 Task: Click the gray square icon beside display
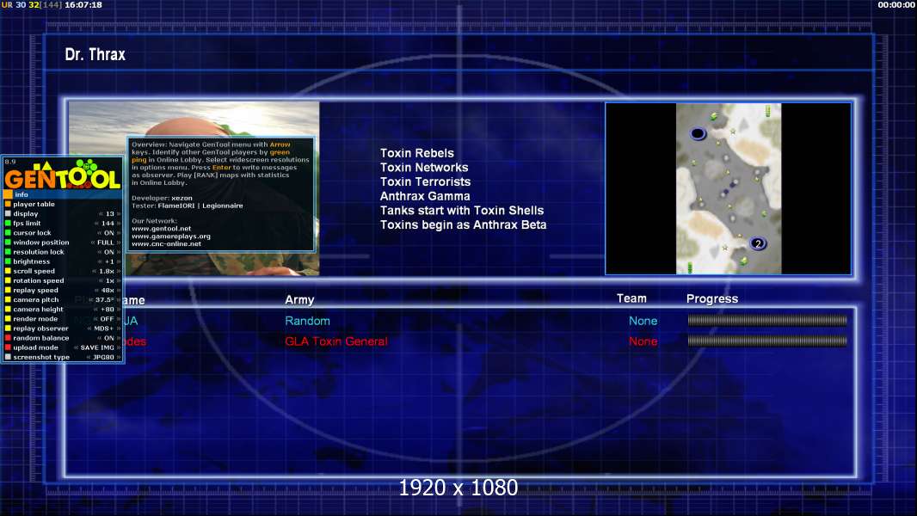click(8, 214)
